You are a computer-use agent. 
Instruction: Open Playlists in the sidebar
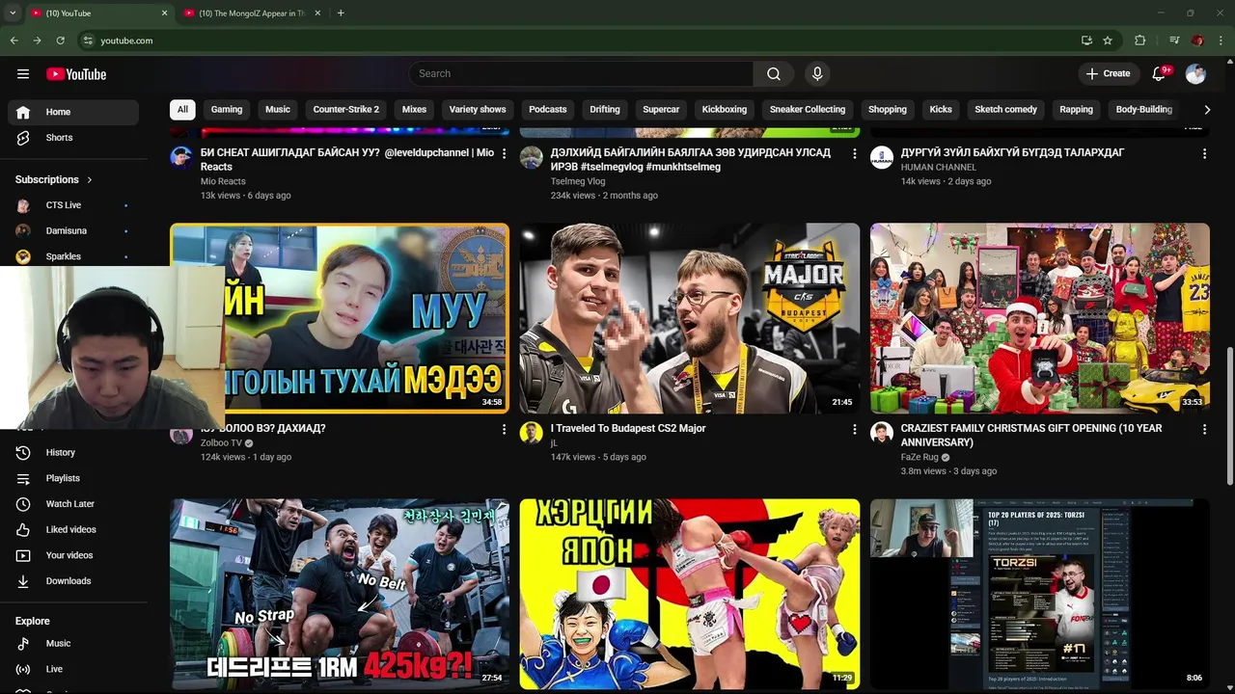point(73,478)
